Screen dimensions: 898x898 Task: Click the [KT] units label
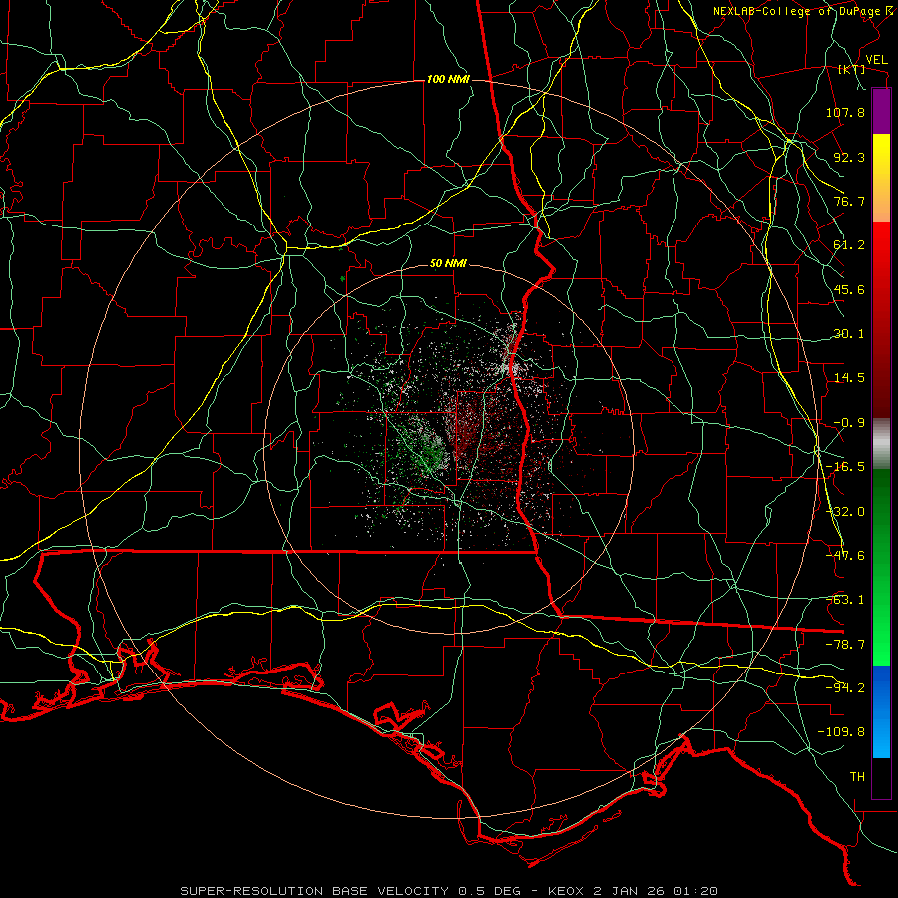click(x=852, y=69)
